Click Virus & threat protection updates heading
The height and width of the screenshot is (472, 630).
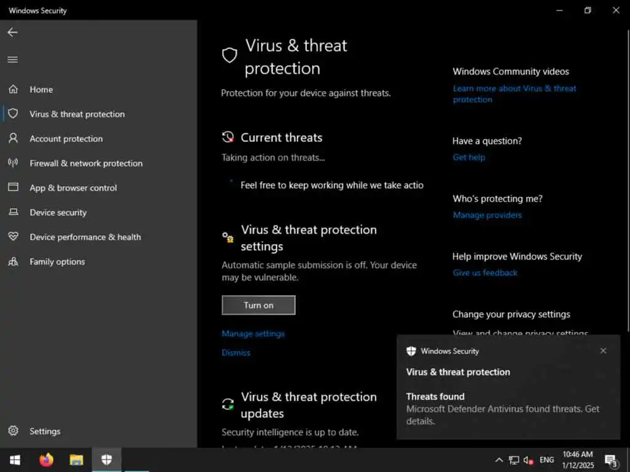(309, 404)
